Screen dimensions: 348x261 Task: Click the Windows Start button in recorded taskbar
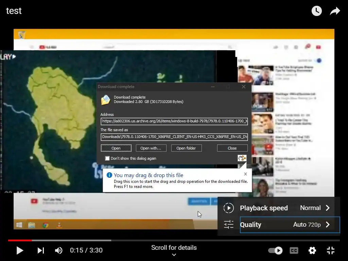coord(19,225)
